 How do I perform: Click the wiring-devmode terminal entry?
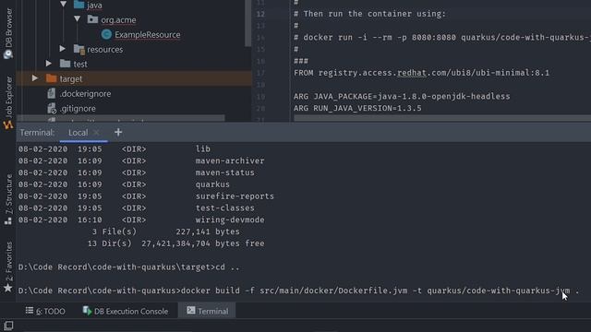[x=230, y=219]
